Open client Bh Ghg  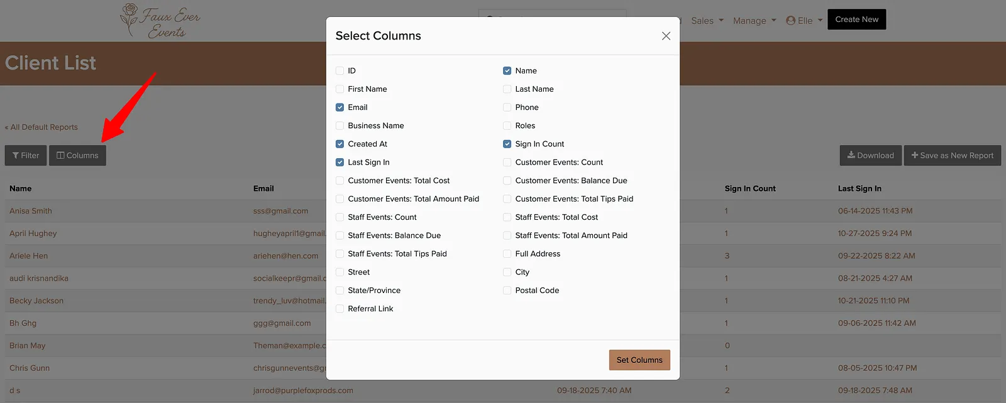tap(23, 323)
